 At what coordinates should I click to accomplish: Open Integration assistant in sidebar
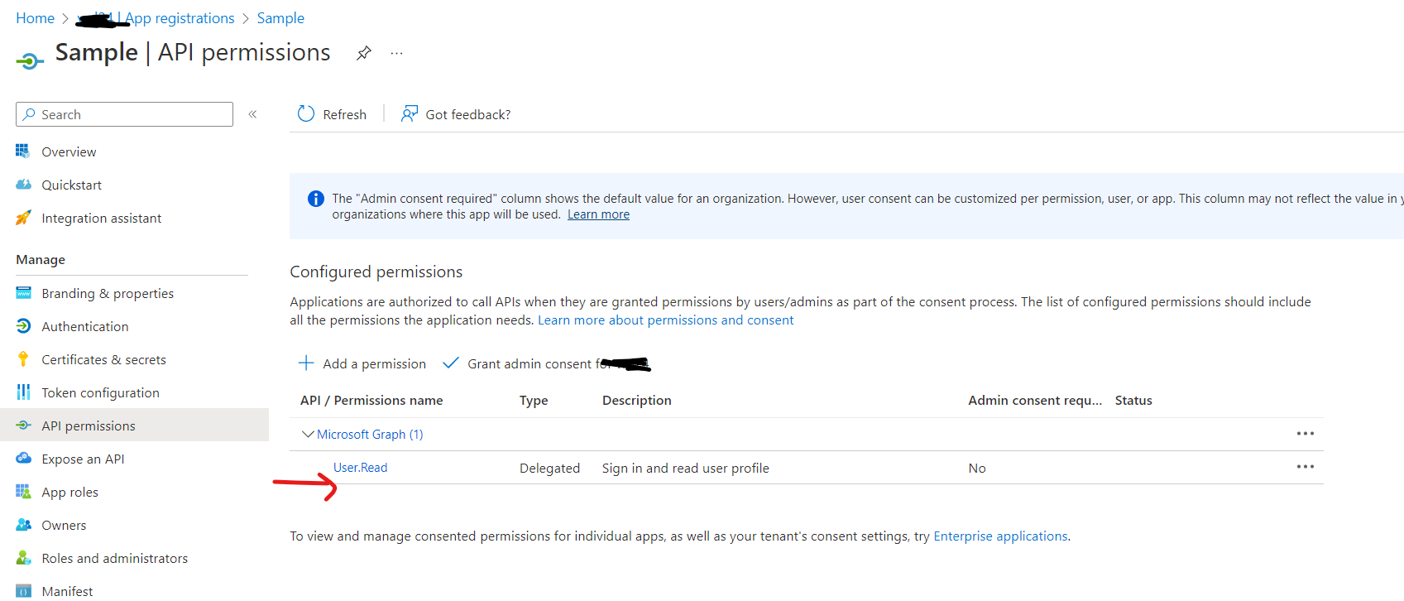pos(102,218)
